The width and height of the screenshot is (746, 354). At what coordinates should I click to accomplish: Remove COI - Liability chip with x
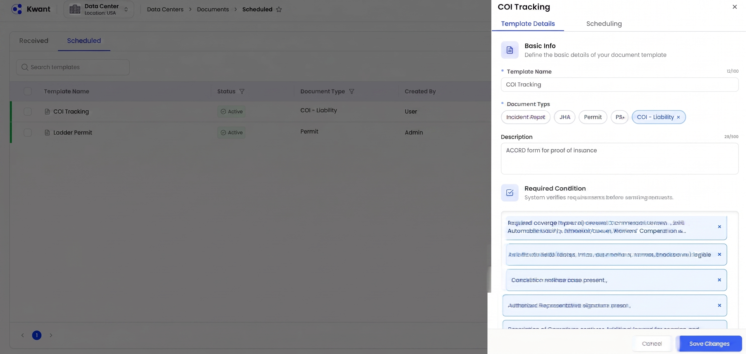(678, 117)
